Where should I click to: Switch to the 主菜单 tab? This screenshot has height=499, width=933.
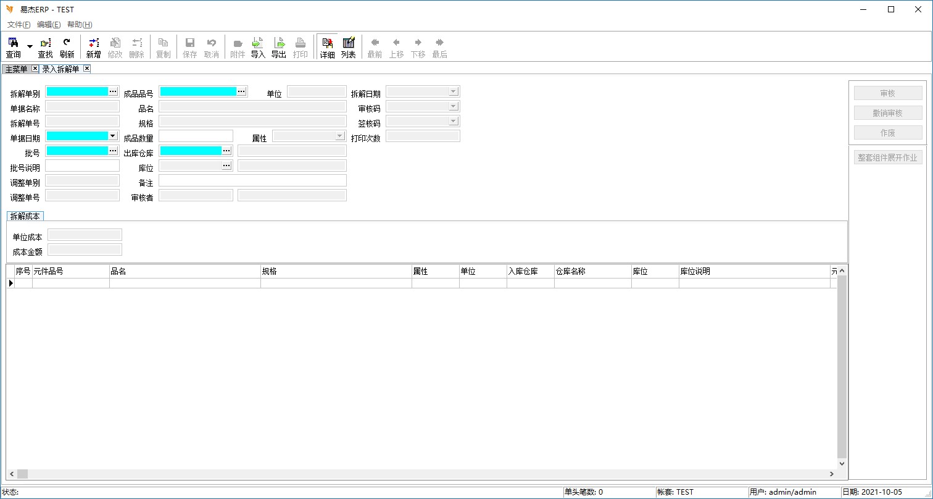pyautogui.click(x=17, y=69)
